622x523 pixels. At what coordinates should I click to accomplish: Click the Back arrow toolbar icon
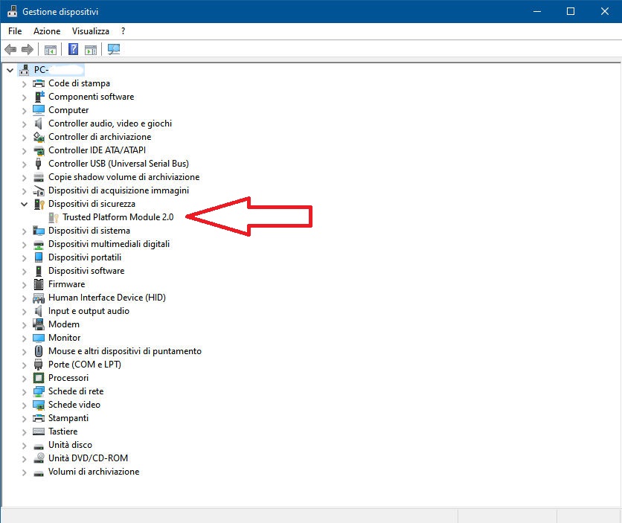tap(10, 50)
